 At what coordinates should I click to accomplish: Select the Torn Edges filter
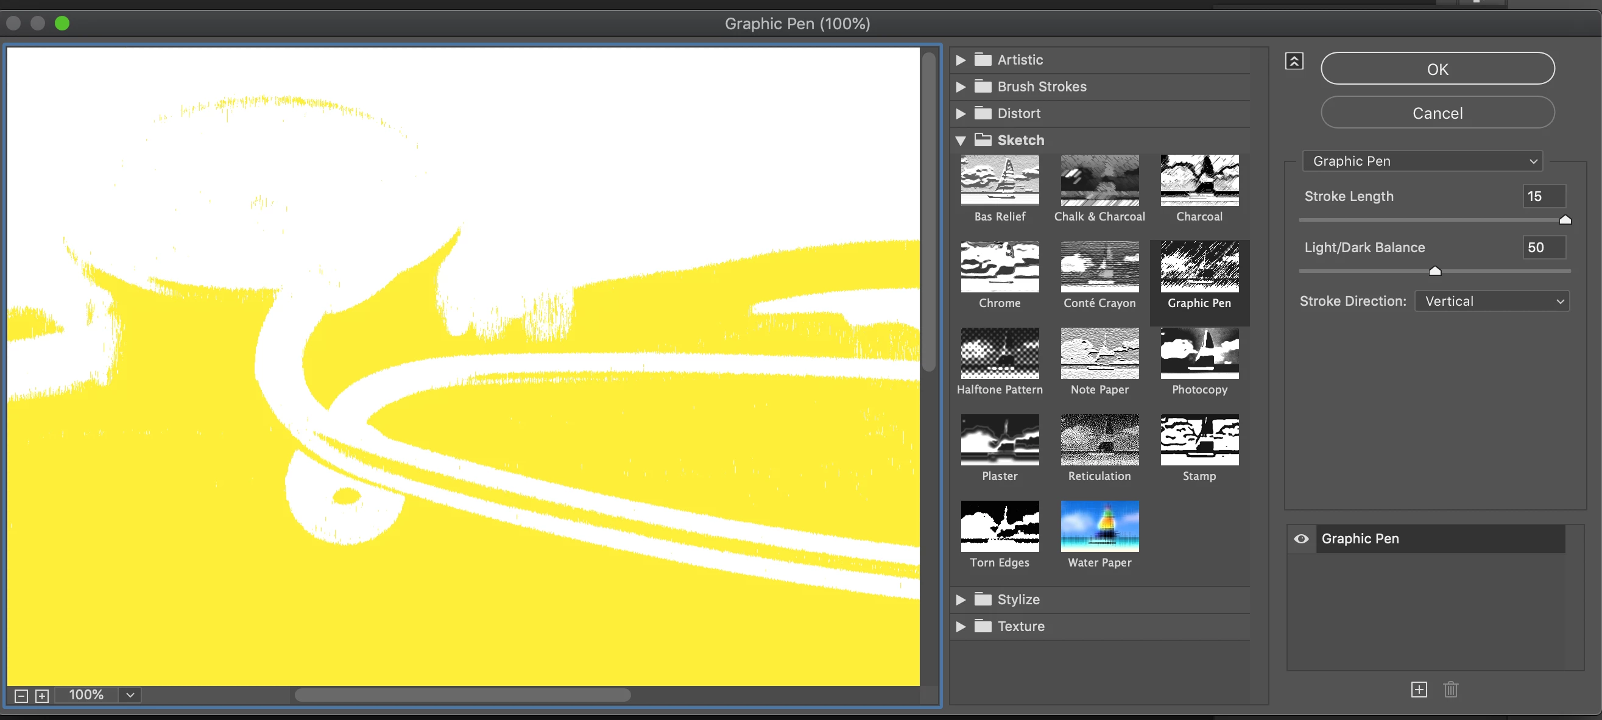[x=1000, y=526]
